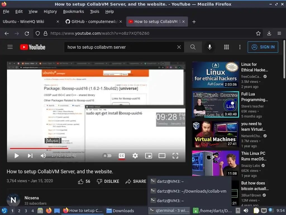The height and width of the screenshot is (215, 286).
Task: Open the YouTube guide hamburger menu
Action: (10, 47)
